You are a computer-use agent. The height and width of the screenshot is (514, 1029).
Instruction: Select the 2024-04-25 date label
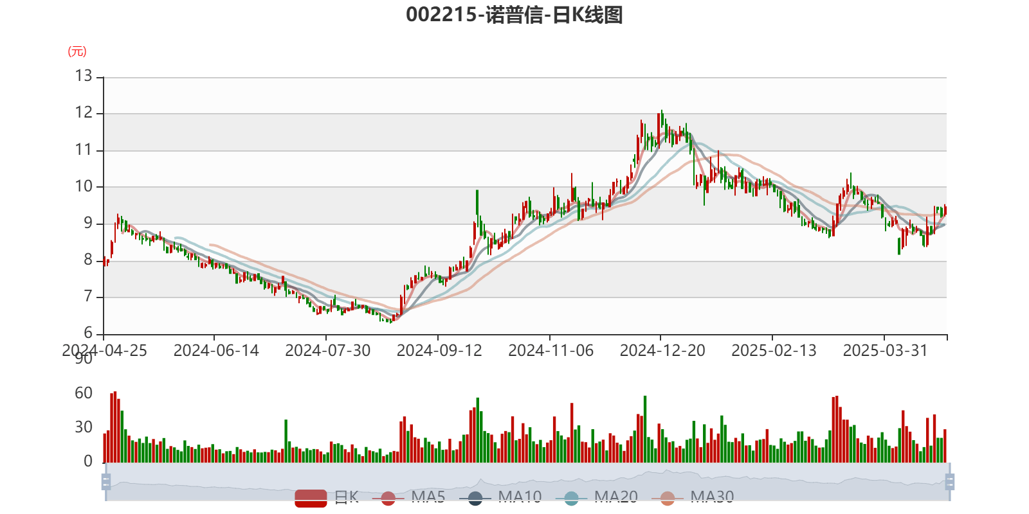pos(104,351)
